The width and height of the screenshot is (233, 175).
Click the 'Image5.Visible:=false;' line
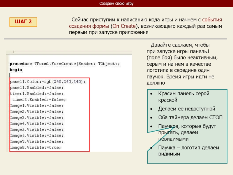37,129
